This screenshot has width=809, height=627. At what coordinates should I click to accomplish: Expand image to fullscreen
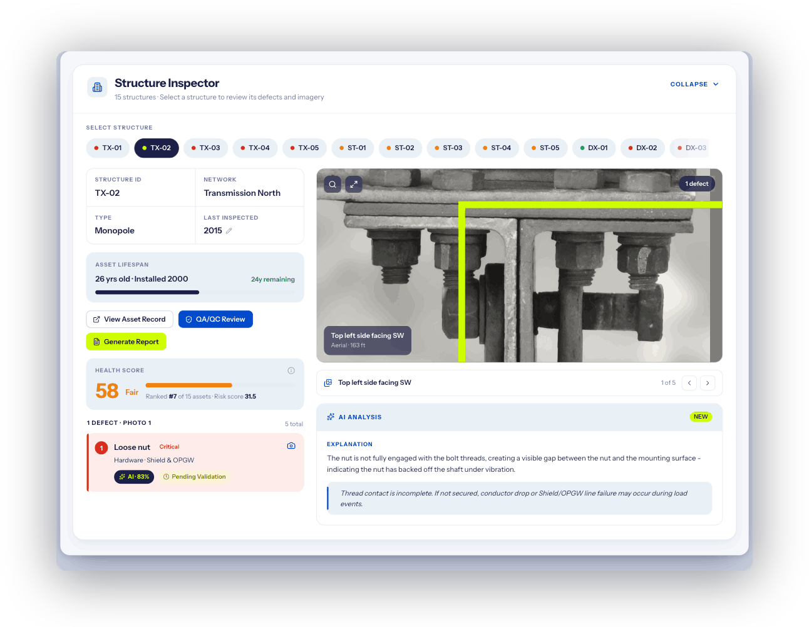pyautogui.click(x=354, y=184)
